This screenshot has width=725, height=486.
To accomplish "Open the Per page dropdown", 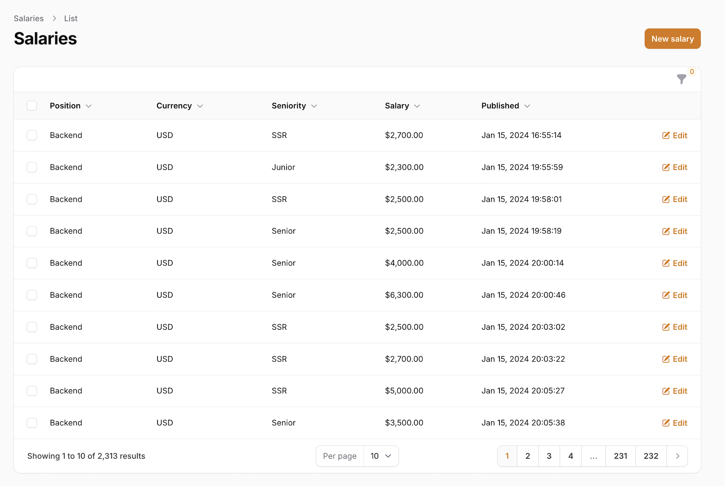I will [381, 456].
